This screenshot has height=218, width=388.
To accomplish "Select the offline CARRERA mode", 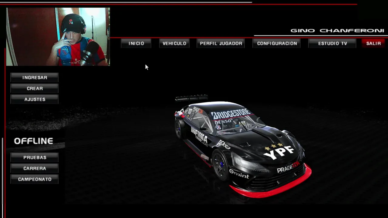I will coord(35,168).
